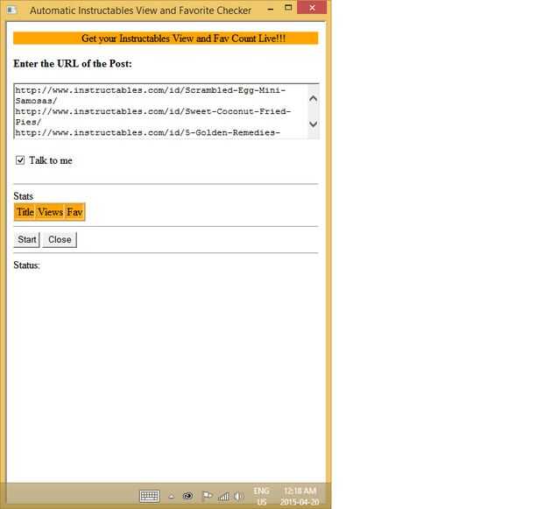The image size is (543, 509).
Task: Click the orange 'Get your Instructables' banner
Action: (x=166, y=39)
